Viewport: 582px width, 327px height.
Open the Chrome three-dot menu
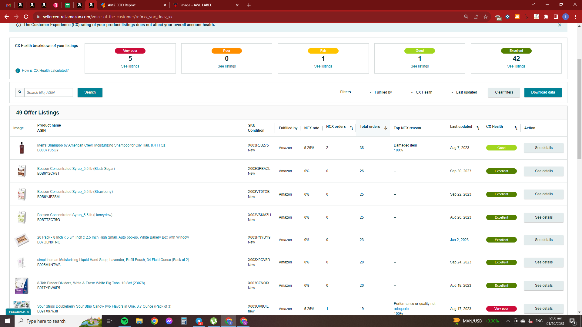click(575, 17)
